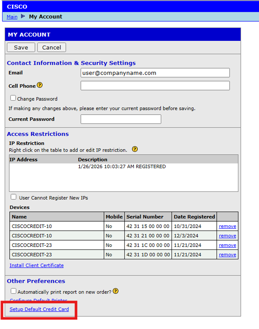Click the Description column header
Image resolution: width=259 pixels, height=329 pixels.
click(93, 160)
